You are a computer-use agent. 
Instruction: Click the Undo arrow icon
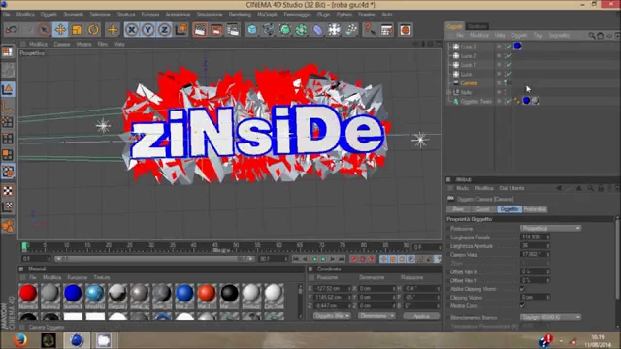[x=11, y=30]
